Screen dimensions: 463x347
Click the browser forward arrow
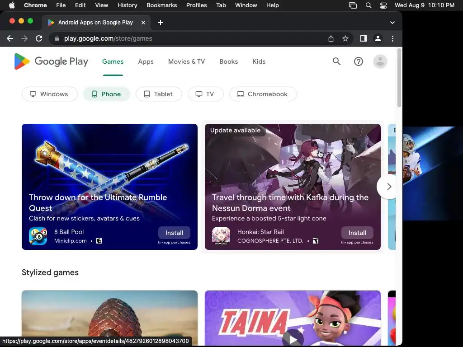(x=24, y=38)
